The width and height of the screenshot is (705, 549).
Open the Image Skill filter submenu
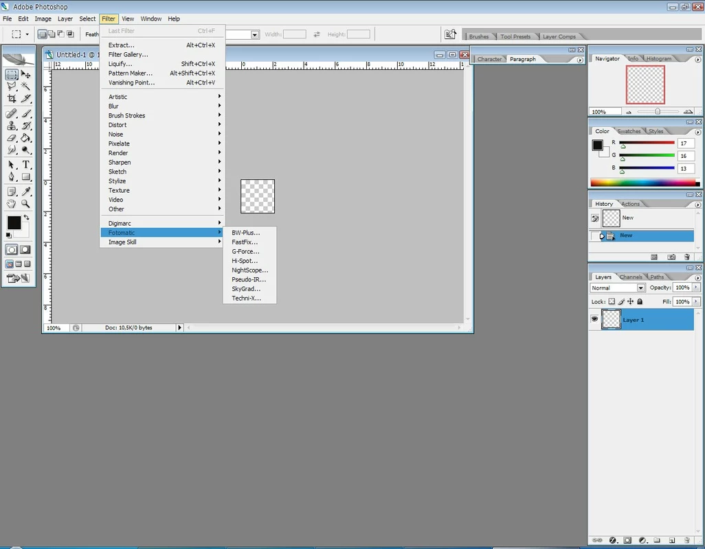point(162,242)
